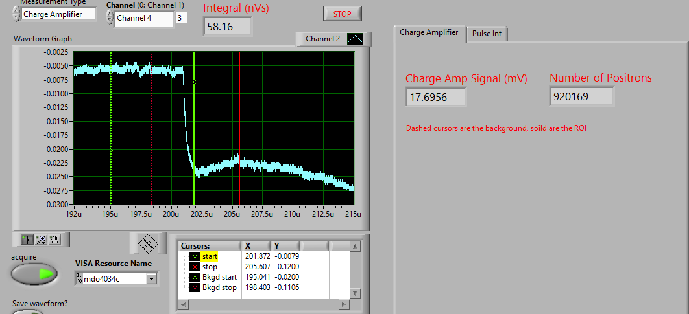This screenshot has height=314, width=689.
Task: Click the stop cursor glyph icon
Action: tap(195, 267)
